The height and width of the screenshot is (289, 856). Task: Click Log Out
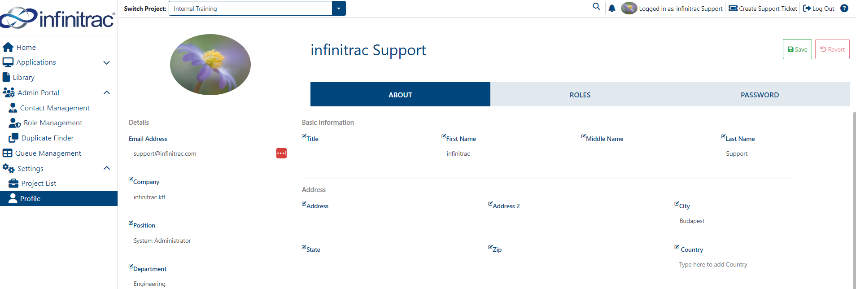(819, 9)
